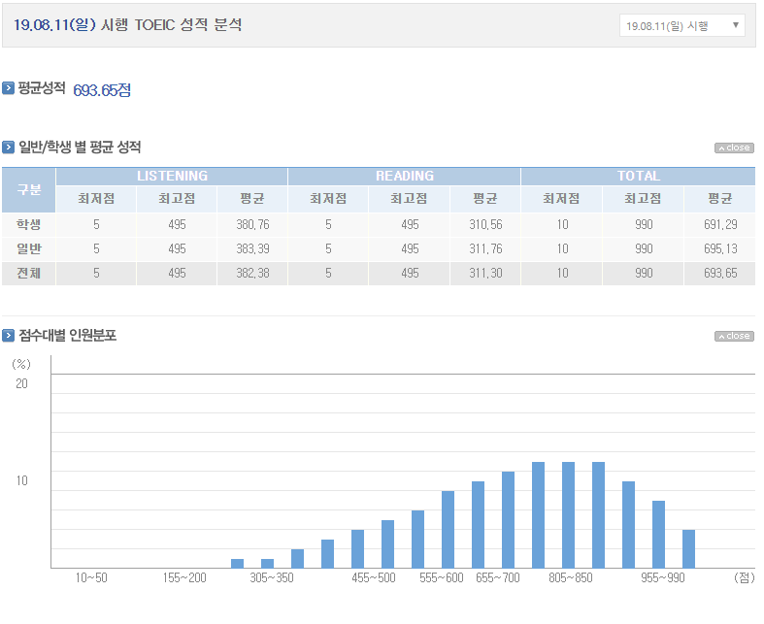Click the 805~850 axis label
The image size is (764, 624).
(x=568, y=577)
